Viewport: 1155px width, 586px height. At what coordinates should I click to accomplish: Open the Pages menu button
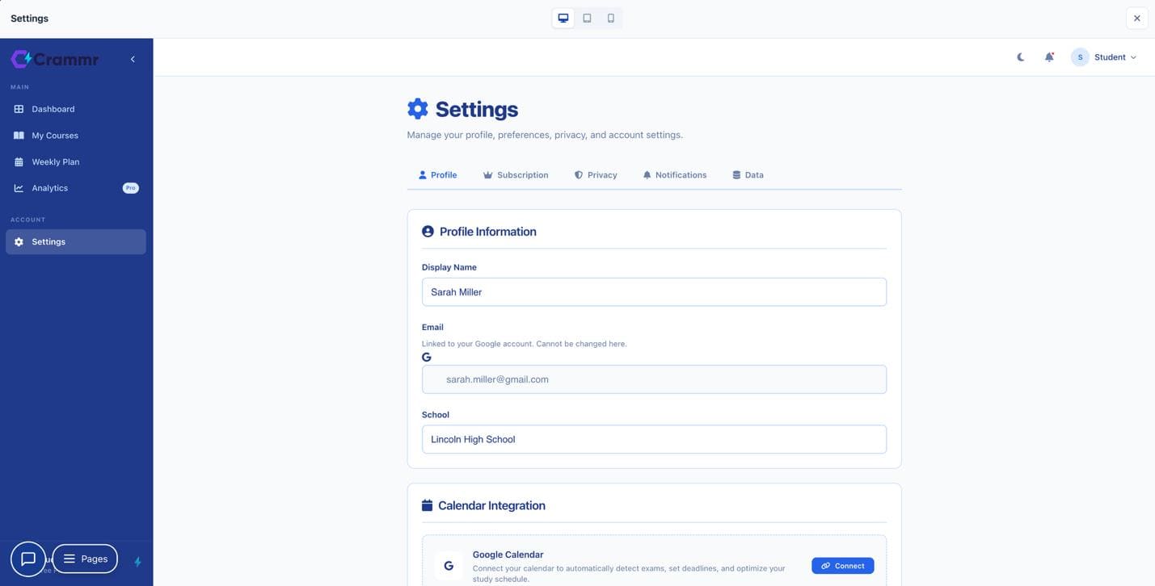[85, 559]
